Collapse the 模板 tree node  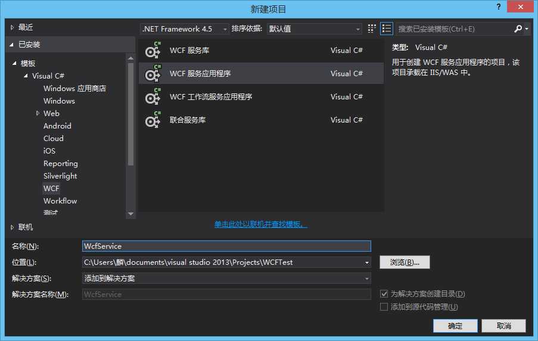click(14, 63)
